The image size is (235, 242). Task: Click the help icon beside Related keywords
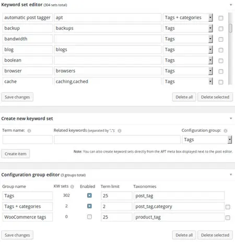click(120, 131)
